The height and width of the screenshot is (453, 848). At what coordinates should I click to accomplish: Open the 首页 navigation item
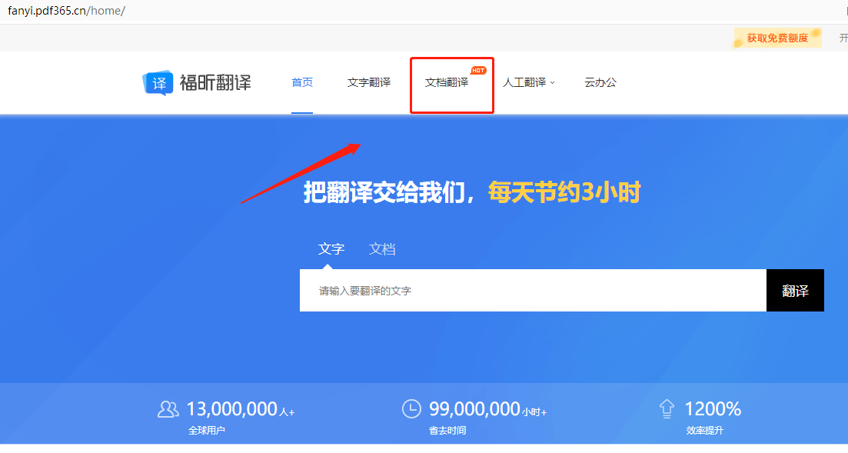[302, 82]
